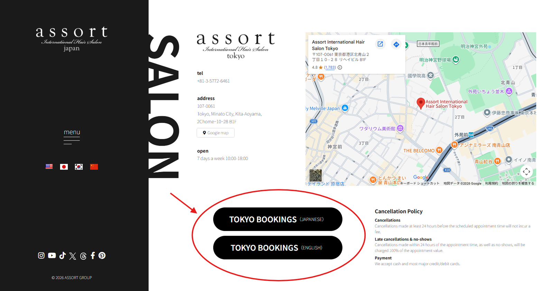Click the Melville Japan shop marker

[345, 108]
